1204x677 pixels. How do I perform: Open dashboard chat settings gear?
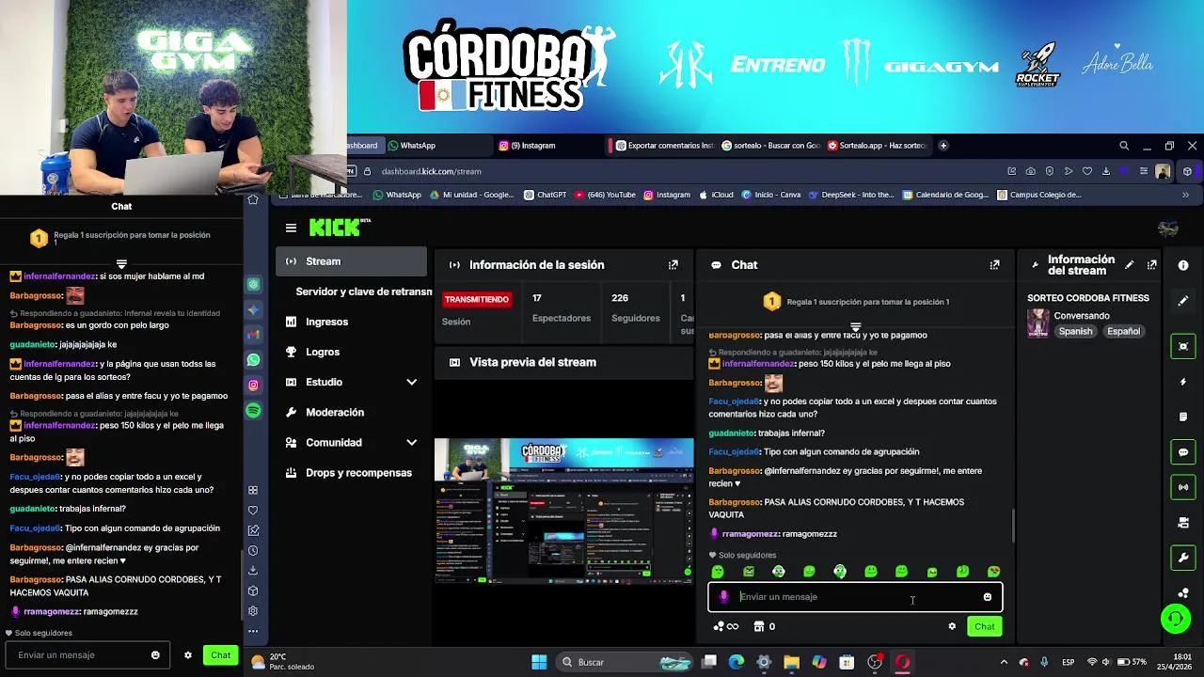click(x=952, y=626)
